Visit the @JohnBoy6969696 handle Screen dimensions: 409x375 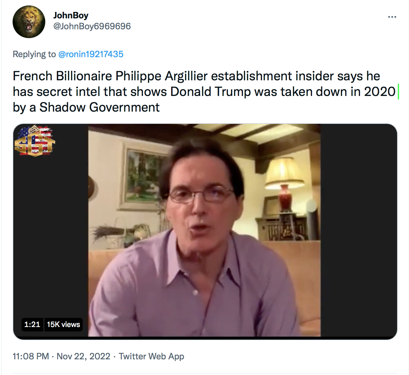[92, 26]
